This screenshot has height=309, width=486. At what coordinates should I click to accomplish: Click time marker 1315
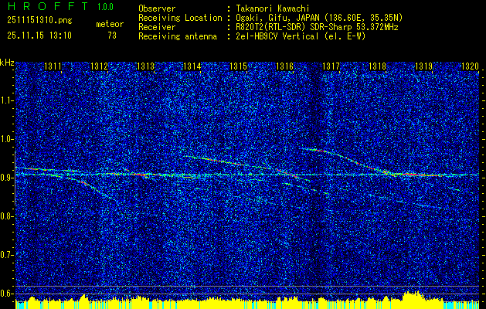pyautogui.click(x=238, y=66)
